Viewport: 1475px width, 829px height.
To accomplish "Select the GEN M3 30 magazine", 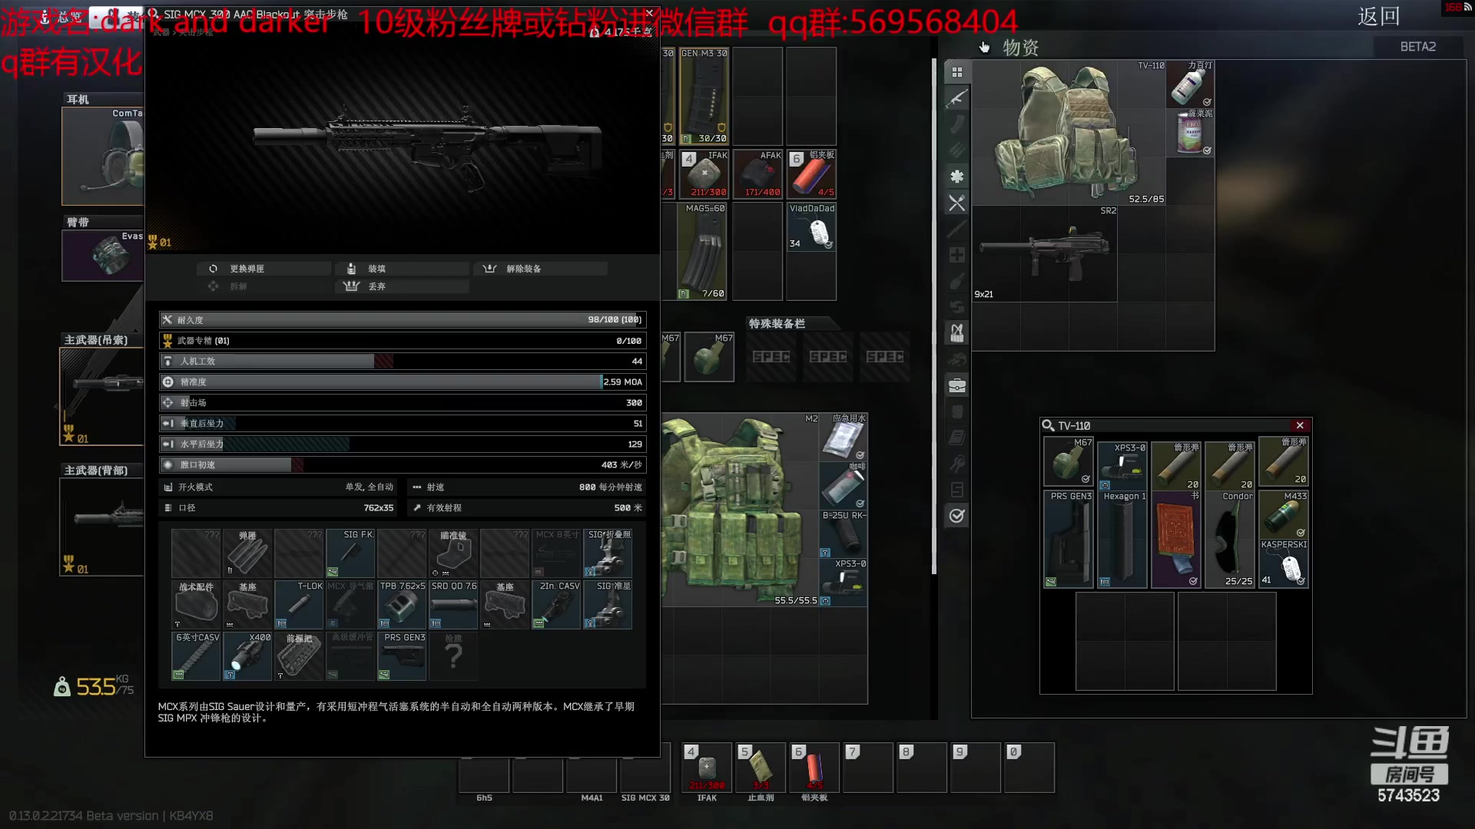I will click(x=704, y=96).
